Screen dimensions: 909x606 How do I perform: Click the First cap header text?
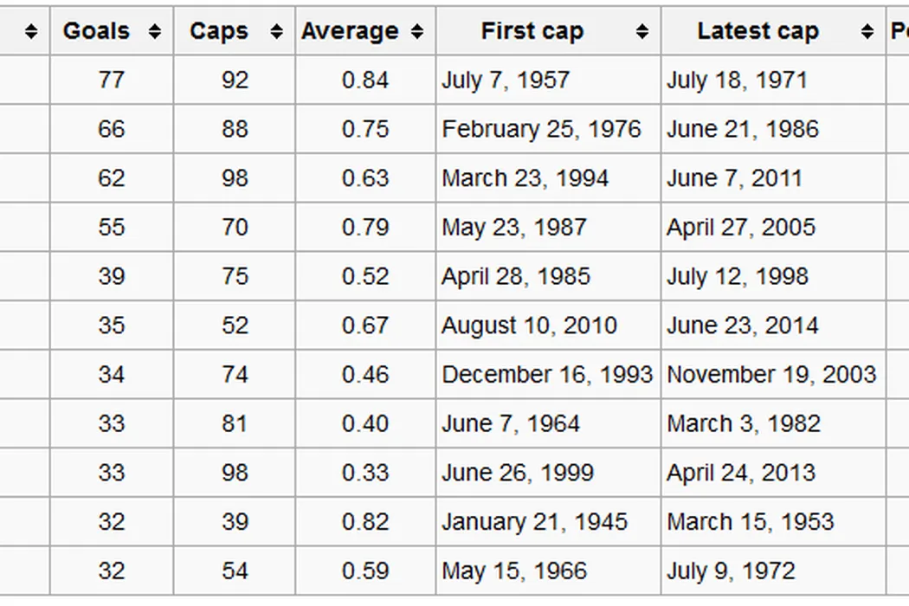532,32
